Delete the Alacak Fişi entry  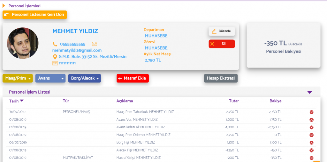pyautogui.click(x=311, y=150)
